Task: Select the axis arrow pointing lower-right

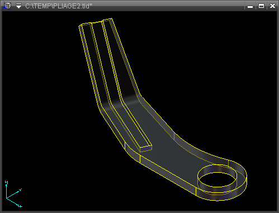Action: (x=15, y=202)
